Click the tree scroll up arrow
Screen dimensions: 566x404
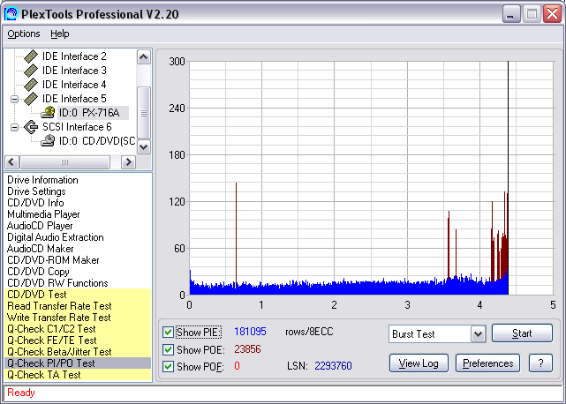pyautogui.click(x=144, y=57)
